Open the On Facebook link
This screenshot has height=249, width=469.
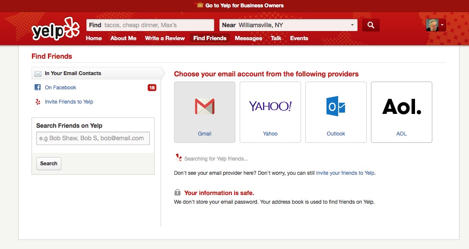pyautogui.click(x=60, y=88)
